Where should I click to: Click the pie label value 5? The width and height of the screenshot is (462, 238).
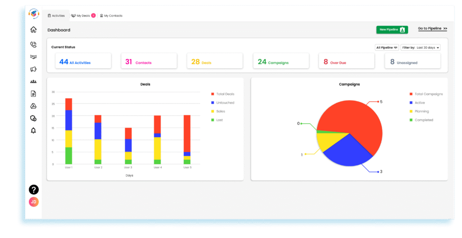tap(381, 102)
